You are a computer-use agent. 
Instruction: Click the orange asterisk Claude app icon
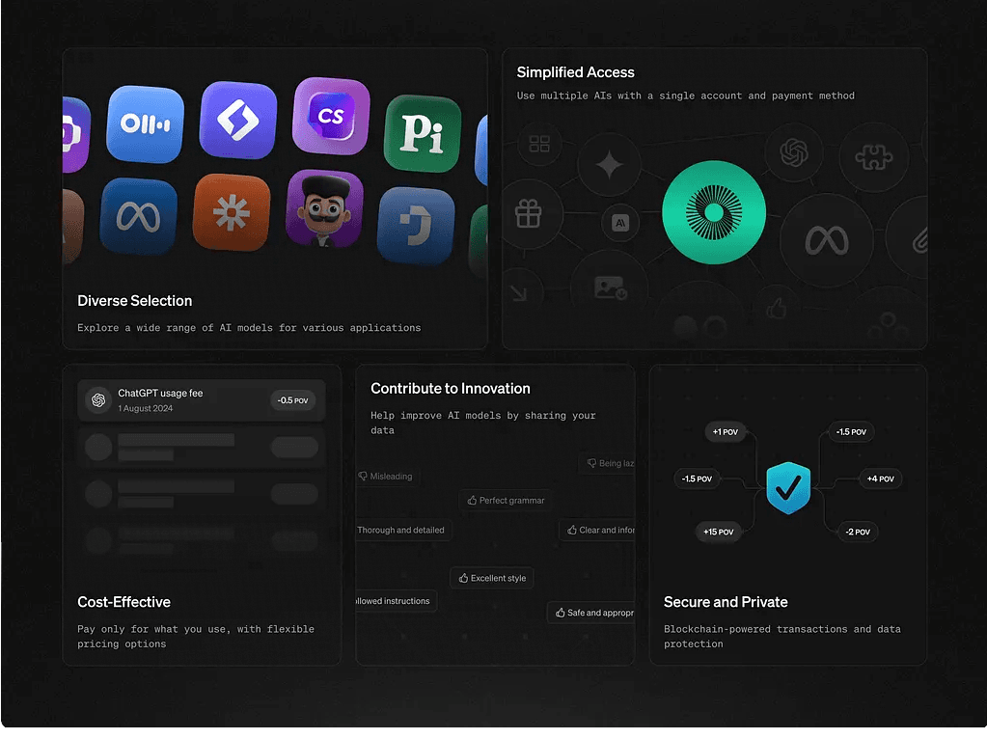232,212
